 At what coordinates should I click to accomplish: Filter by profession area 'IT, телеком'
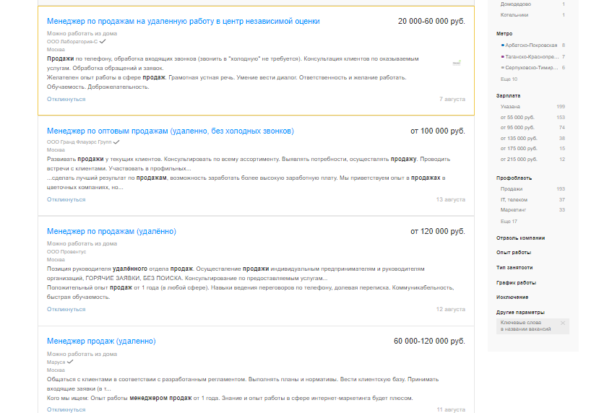[514, 199]
